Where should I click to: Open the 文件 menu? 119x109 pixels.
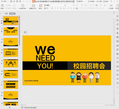point(5,1)
